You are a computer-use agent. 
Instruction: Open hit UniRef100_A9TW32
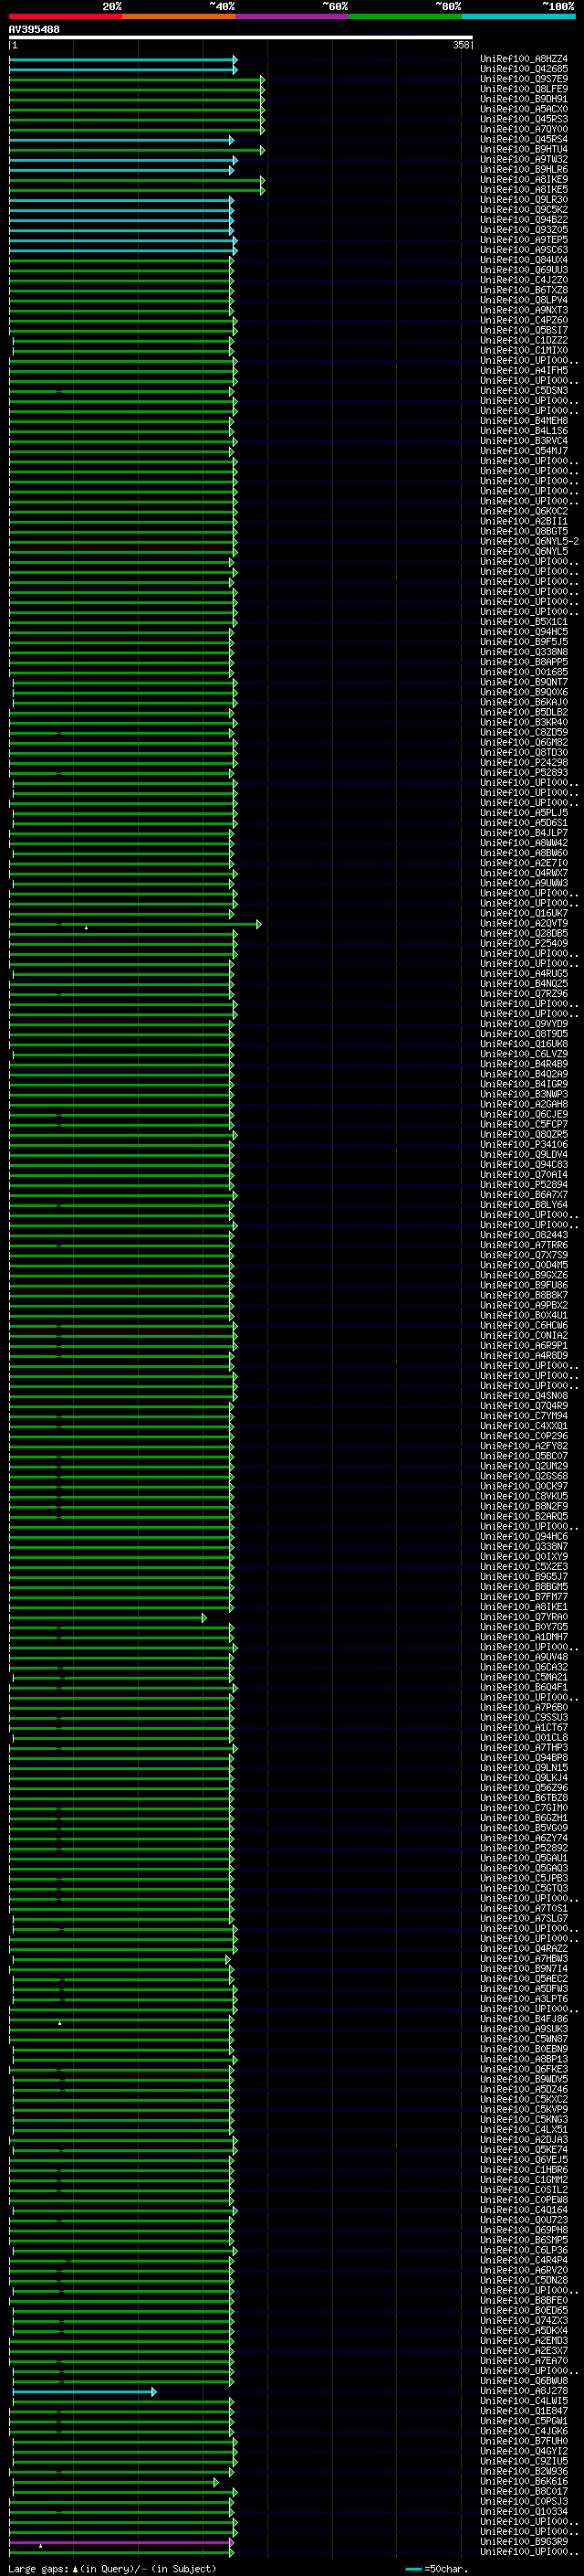pos(524,159)
